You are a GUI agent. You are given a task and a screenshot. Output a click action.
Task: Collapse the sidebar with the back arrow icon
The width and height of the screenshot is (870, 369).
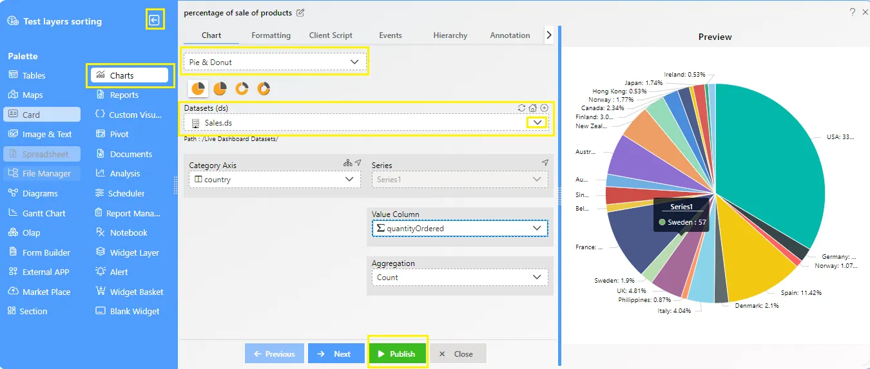pyautogui.click(x=154, y=20)
